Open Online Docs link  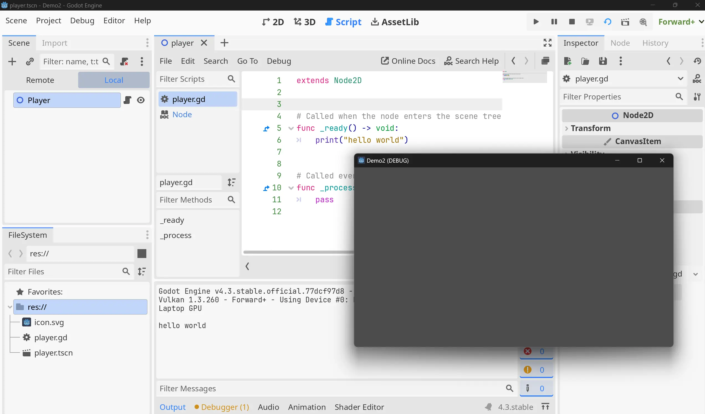[408, 61]
